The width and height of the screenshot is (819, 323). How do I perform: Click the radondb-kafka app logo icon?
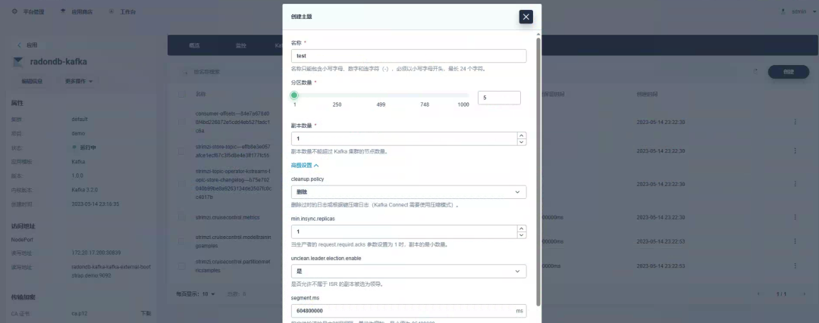click(17, 62)
